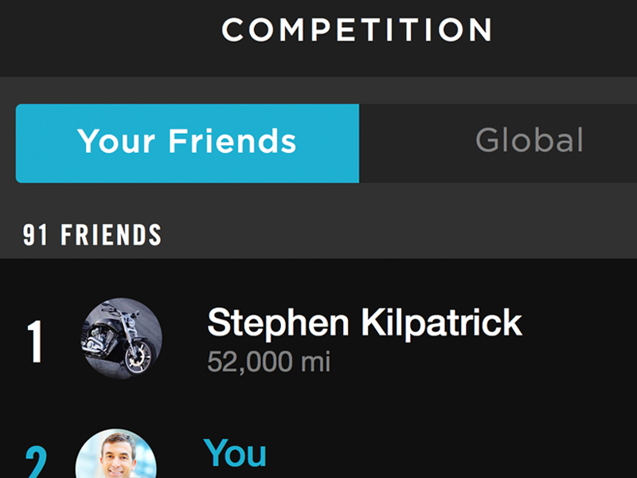Select the "mi" unit under Stephen Kilpatrick
This screenshot has width=637, height=478.
pos(315,362)
